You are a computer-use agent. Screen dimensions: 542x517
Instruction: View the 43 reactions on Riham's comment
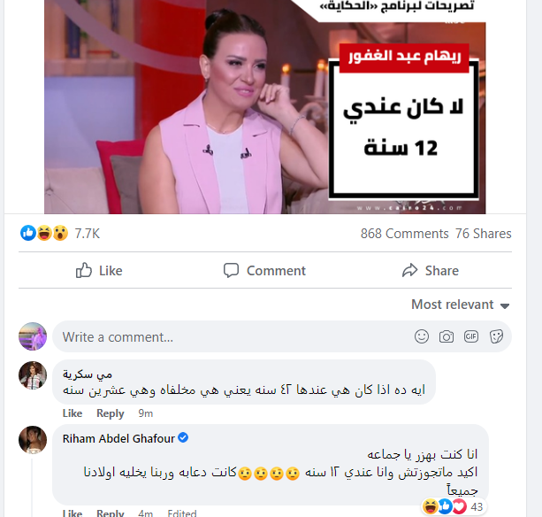454,506
